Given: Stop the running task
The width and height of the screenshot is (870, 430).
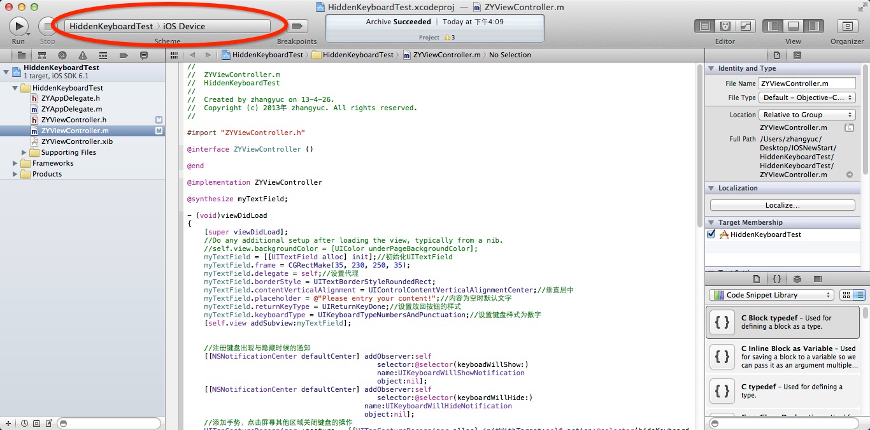Looking at the screenshot, I should [47, 26].
